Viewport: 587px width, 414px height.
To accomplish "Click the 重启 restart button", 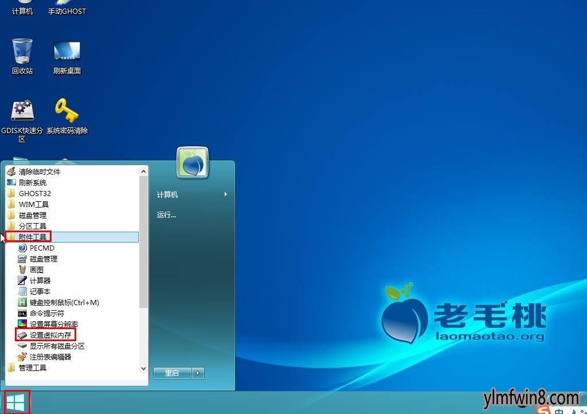I will [172, 373].
